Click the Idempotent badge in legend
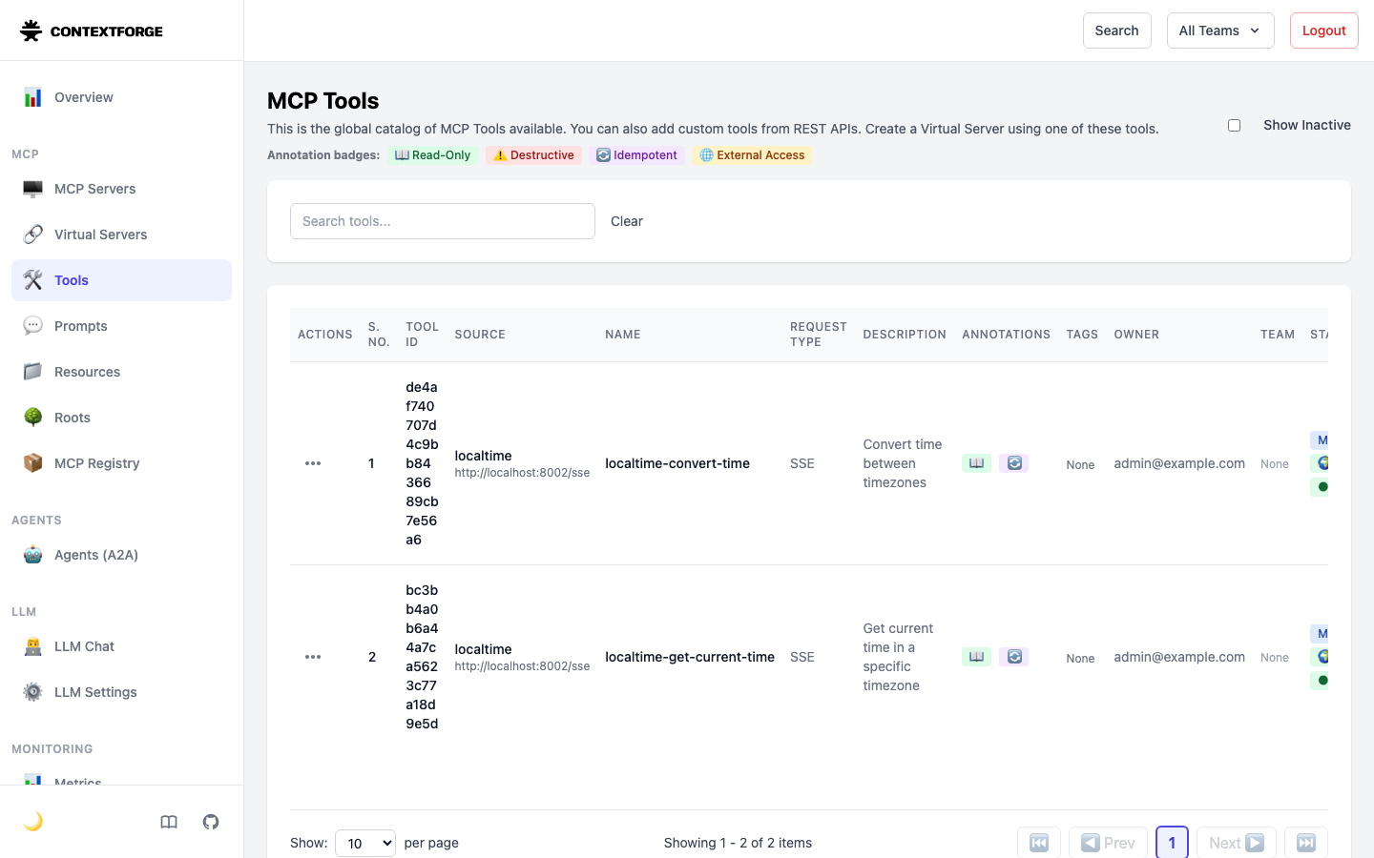Screen dimensions: 1374x858 [x=637, y=155]
